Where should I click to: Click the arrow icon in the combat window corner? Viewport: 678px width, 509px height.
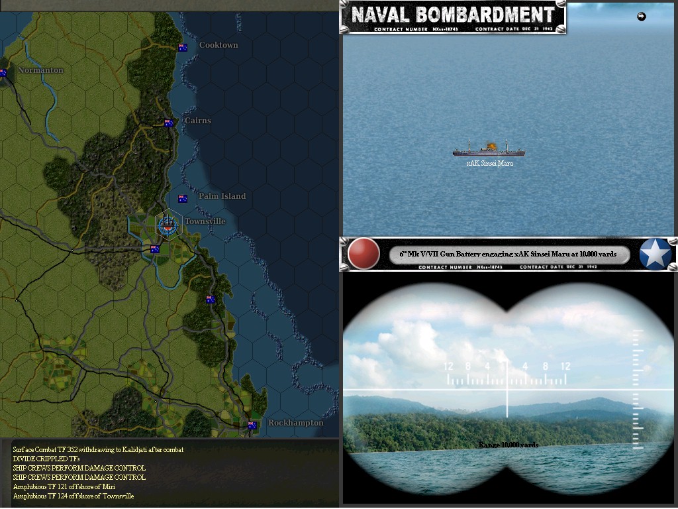(x=641, y=17)
